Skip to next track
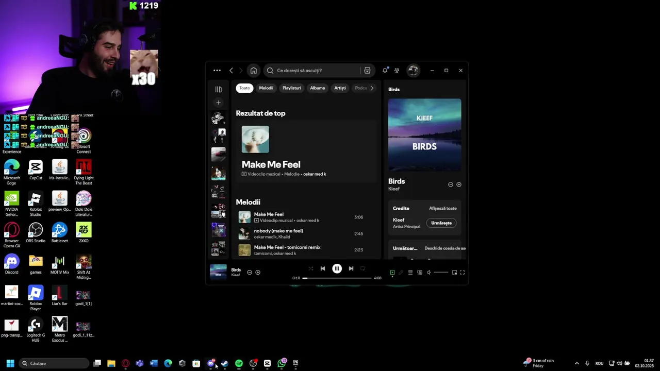The height and width of the screenshot is (371, 660). point(351,268)
